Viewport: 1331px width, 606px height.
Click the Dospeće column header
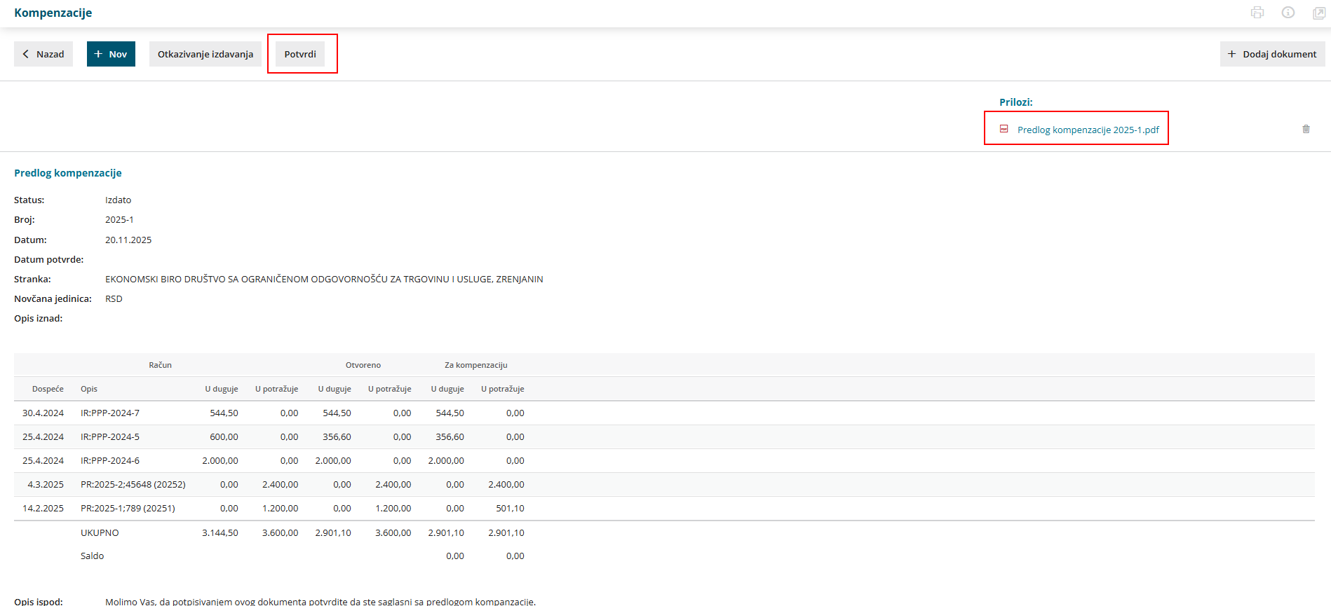tap(48, 389)
